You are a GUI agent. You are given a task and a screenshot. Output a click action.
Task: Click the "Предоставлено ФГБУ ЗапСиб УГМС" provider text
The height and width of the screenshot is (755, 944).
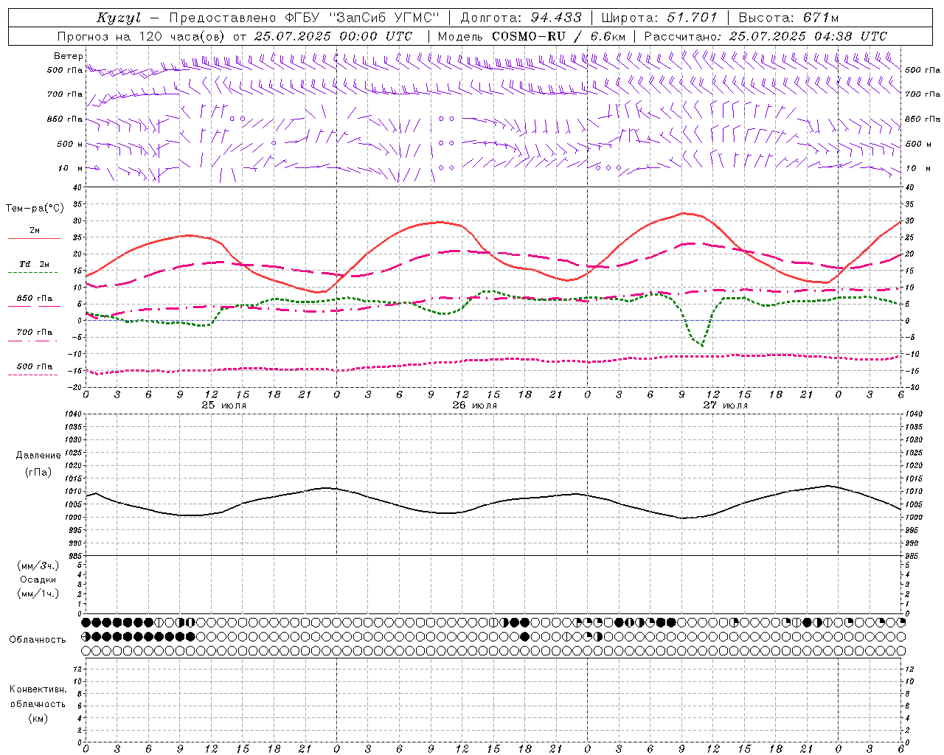[x=304, y=18]
